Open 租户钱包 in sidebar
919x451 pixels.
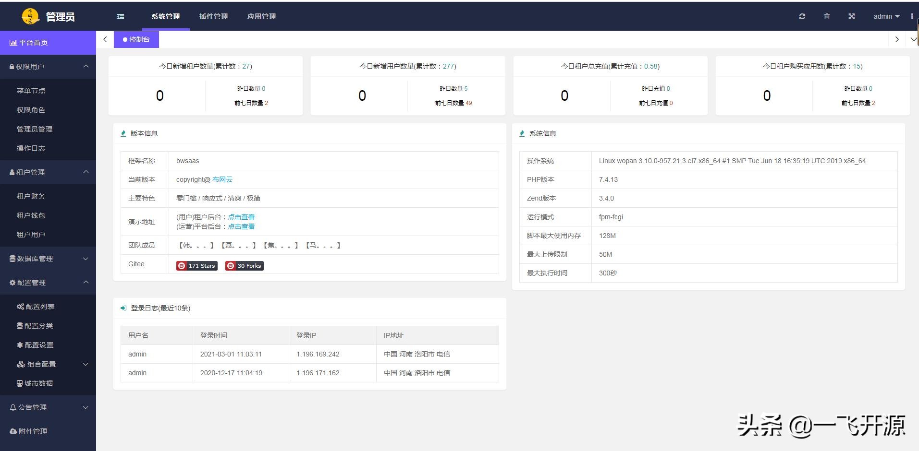point(31,215)
